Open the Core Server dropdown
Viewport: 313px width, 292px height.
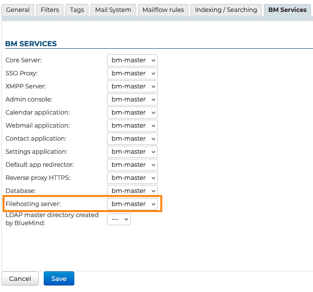pos(132,60)
